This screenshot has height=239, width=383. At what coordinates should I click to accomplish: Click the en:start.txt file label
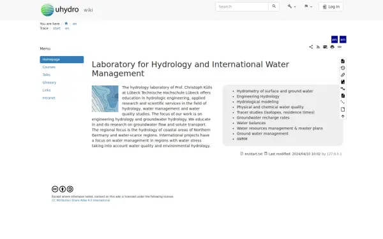253,154
